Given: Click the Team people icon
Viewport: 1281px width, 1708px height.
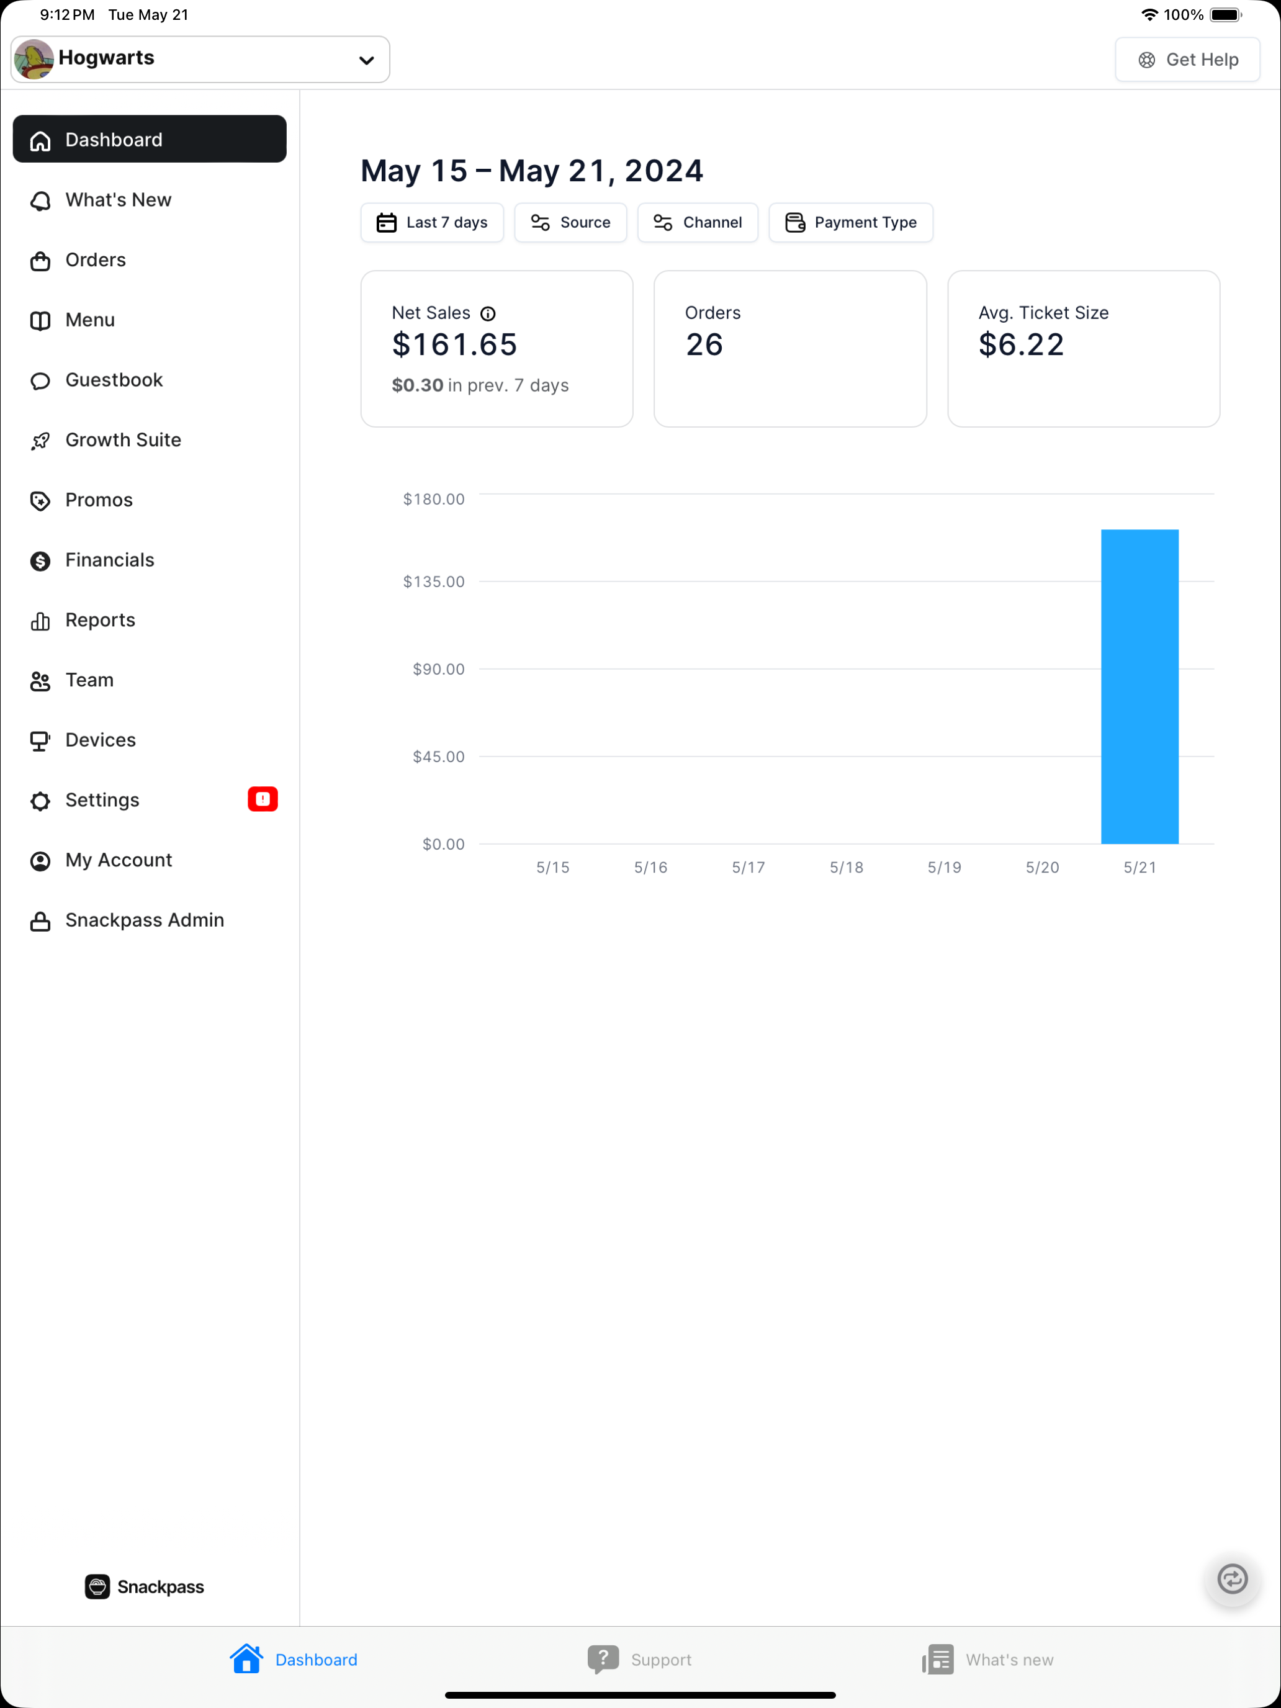Looking at the screenshot, I should pos(40,681).
